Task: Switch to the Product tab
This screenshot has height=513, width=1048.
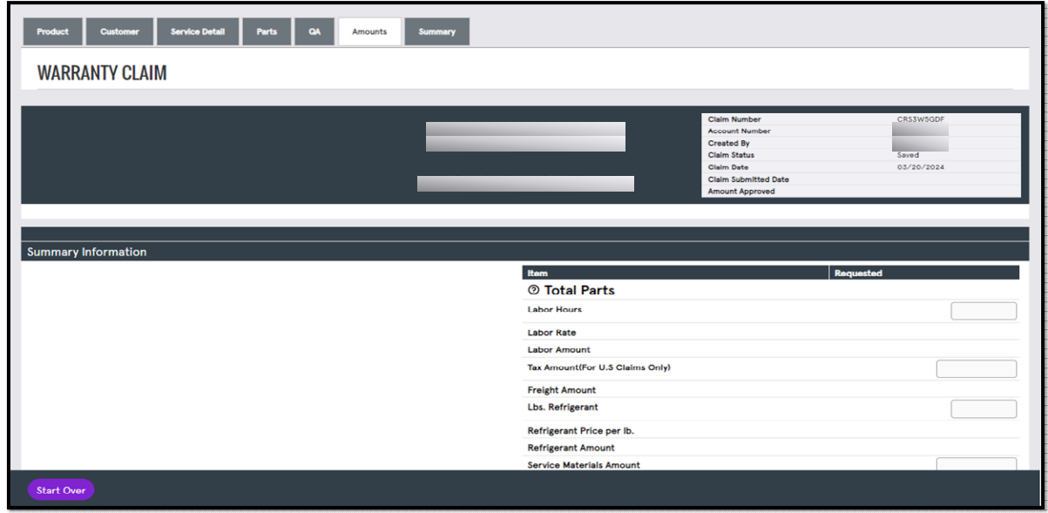Action: [x=52, y=30]
